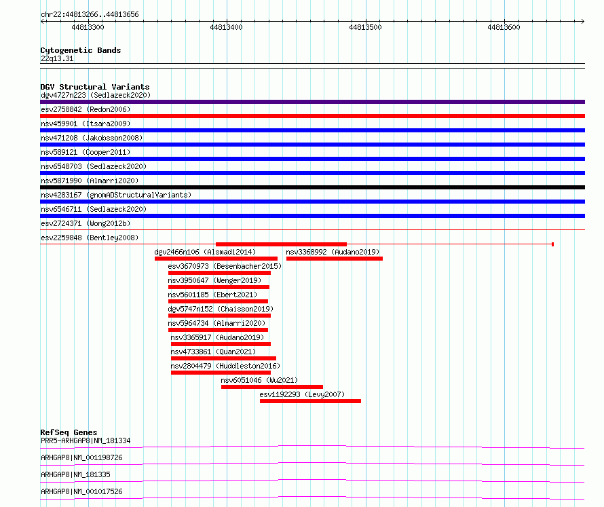The height and width of the screenshot is (507, 604).
Task: Open nsv5601185 (Ebert2021) variant
Action: click(x=212, y=295)
